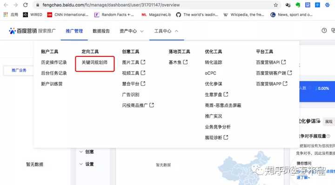
Task: Click external link icon beside 百度营销客户端
Action: tap(289, 73)
